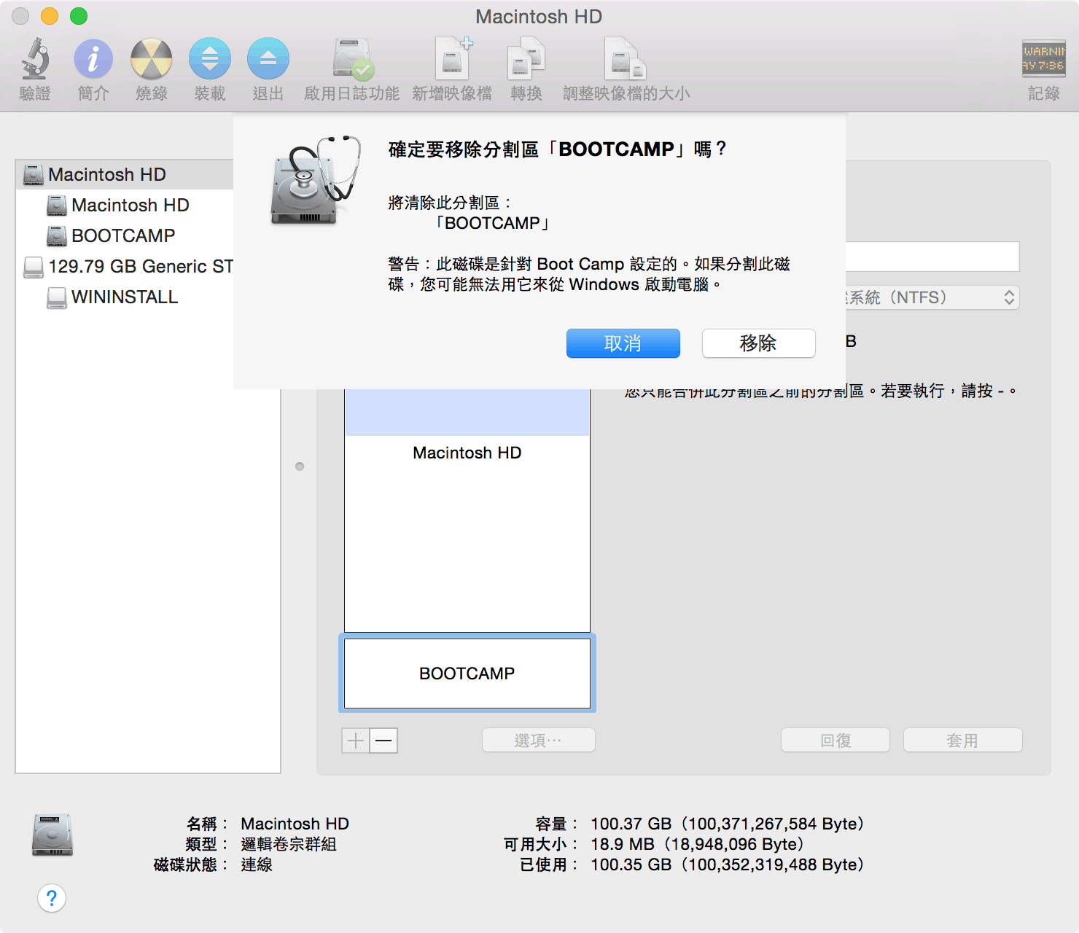
Task: Click the 驗證 (Verify) microscope icon
Action: pos(35,58)
